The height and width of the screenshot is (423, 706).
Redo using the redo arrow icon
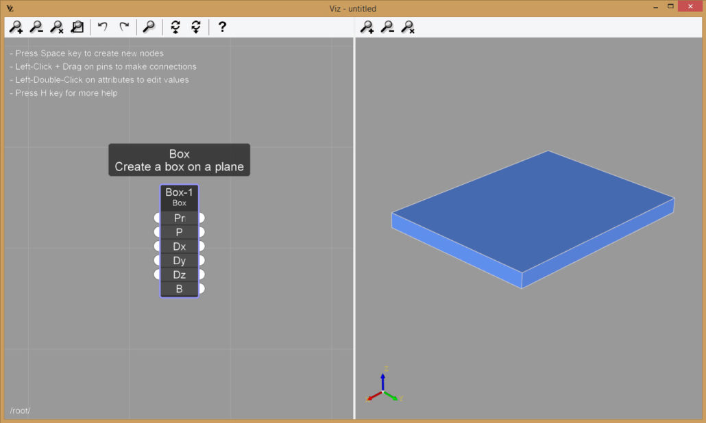(x=124, y=27)
